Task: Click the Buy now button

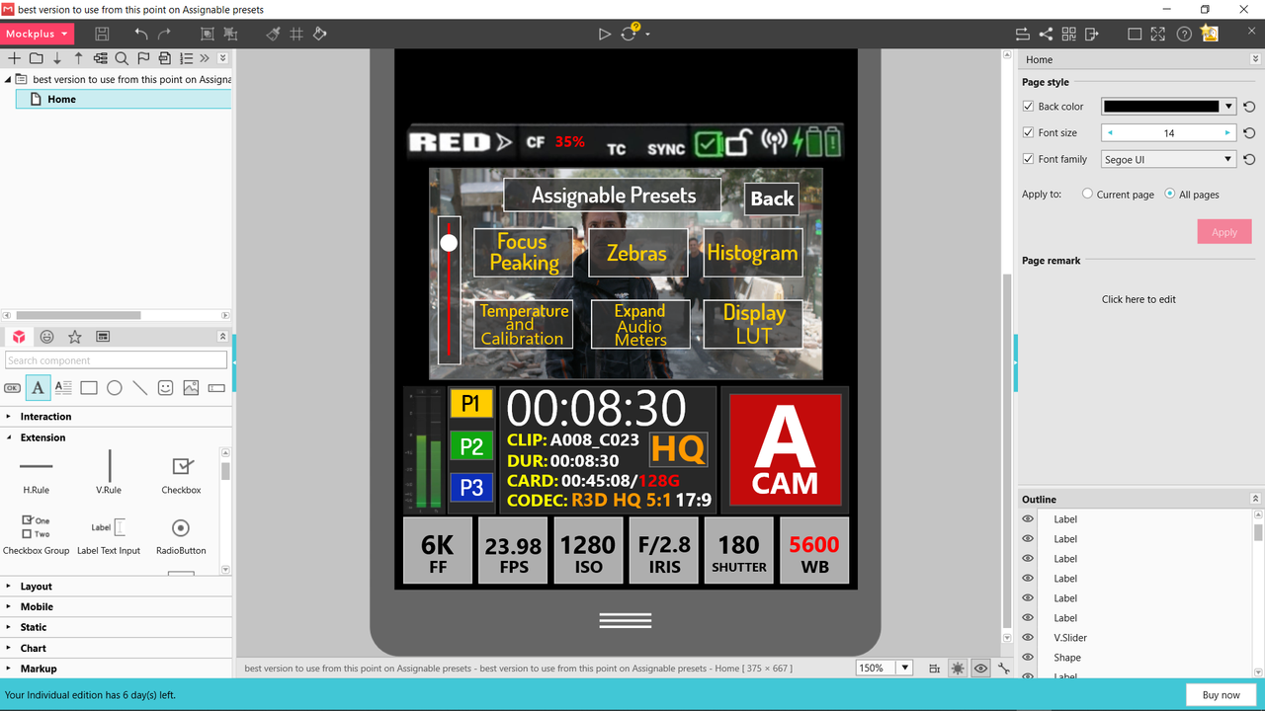Action: (1222, 695)
